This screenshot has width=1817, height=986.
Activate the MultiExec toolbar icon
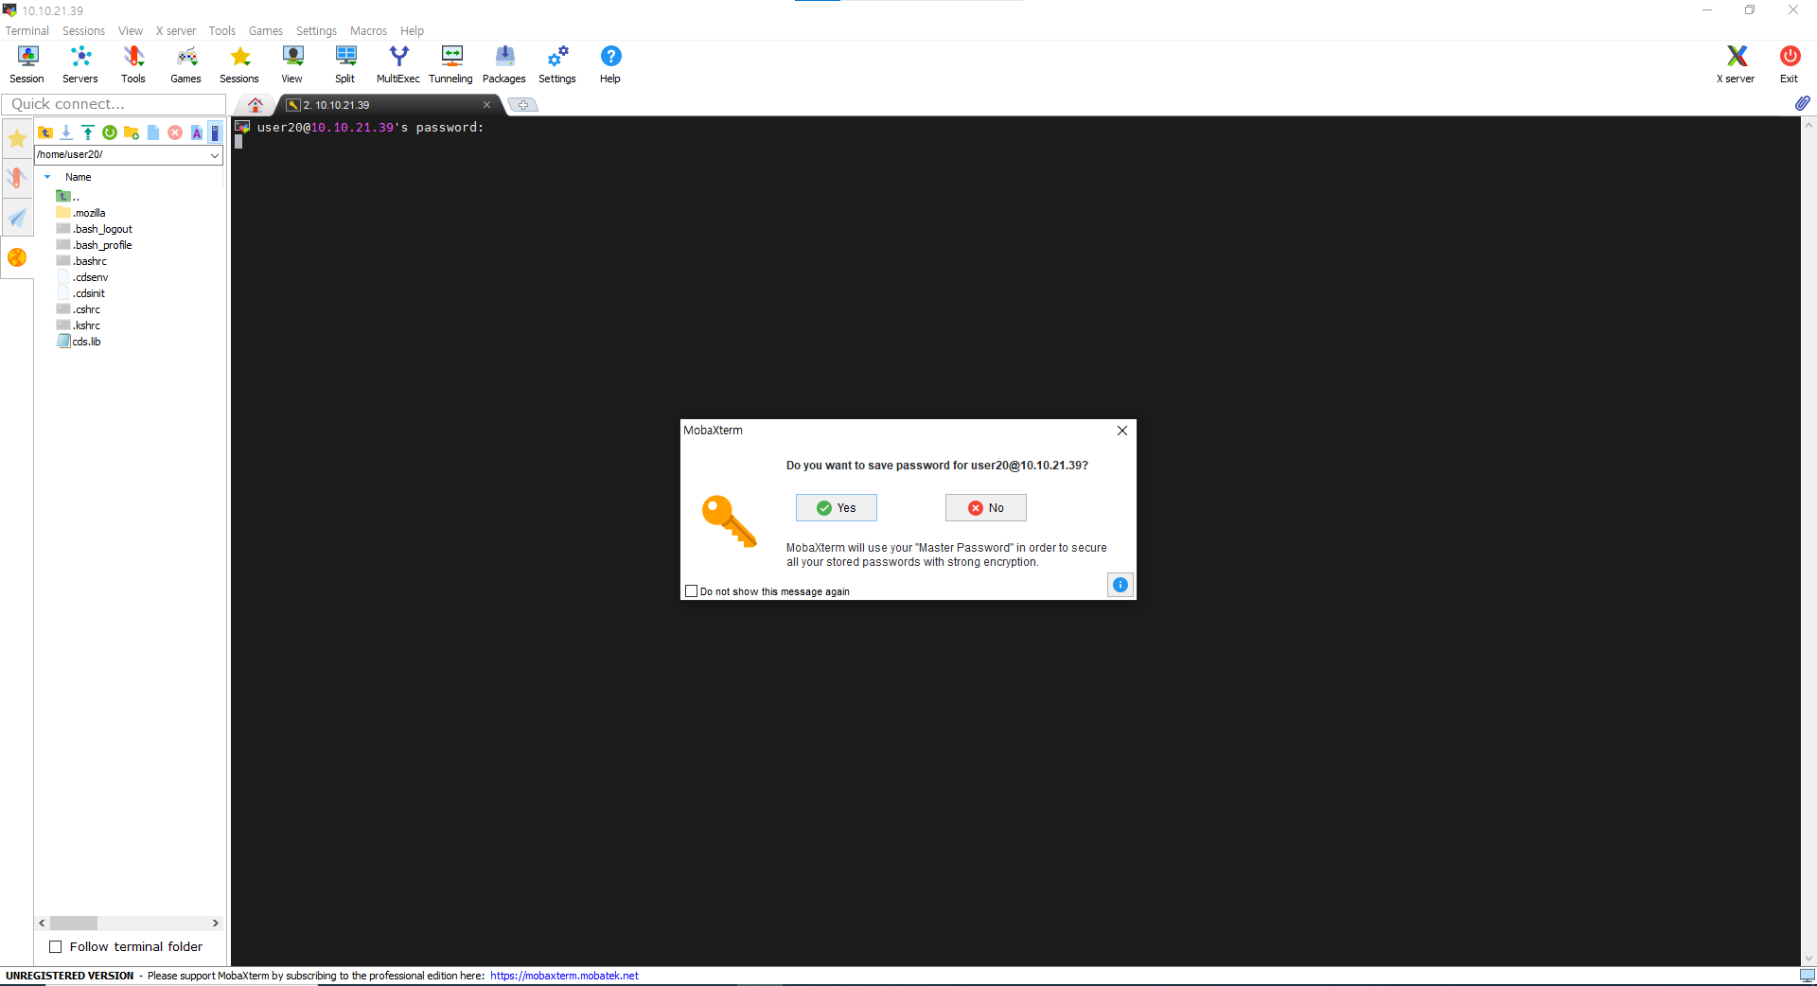point(398,64)
